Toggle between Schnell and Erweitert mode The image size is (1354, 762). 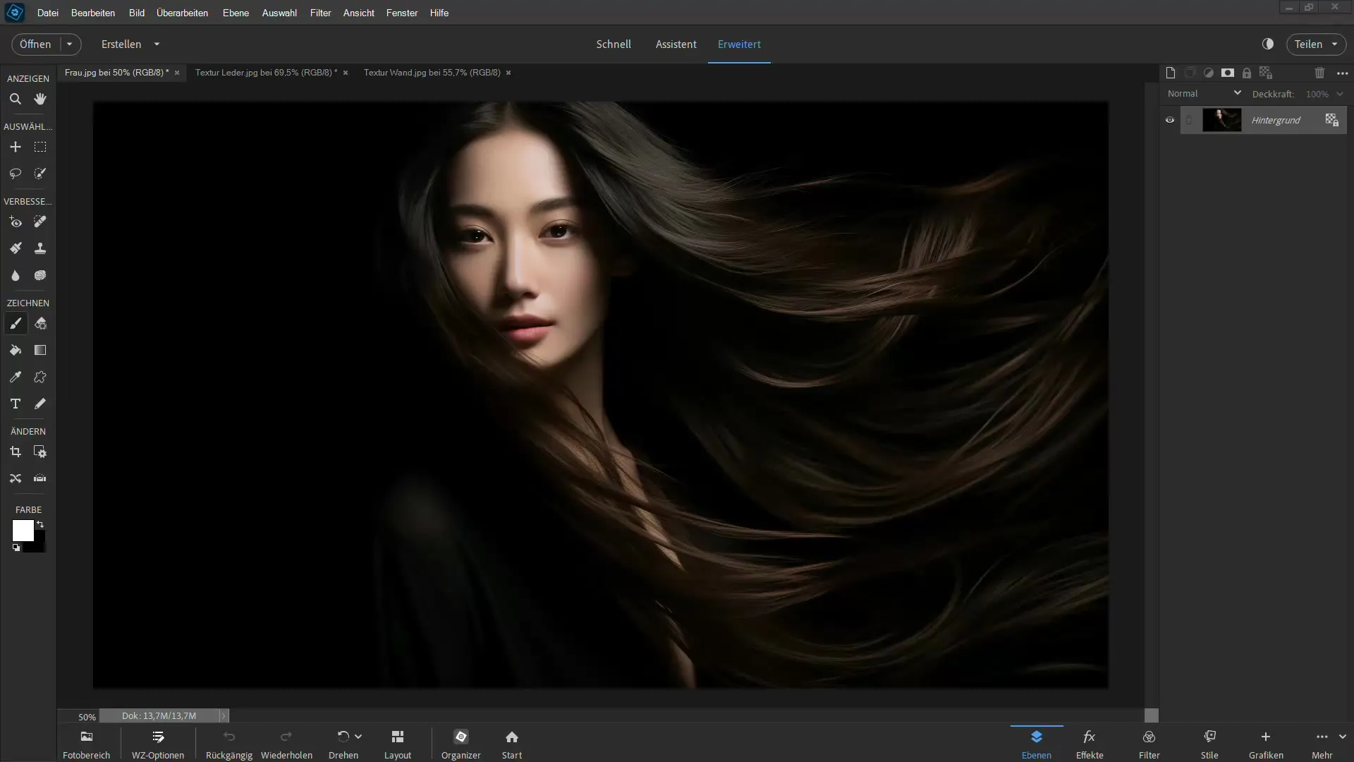click(614, 44)
